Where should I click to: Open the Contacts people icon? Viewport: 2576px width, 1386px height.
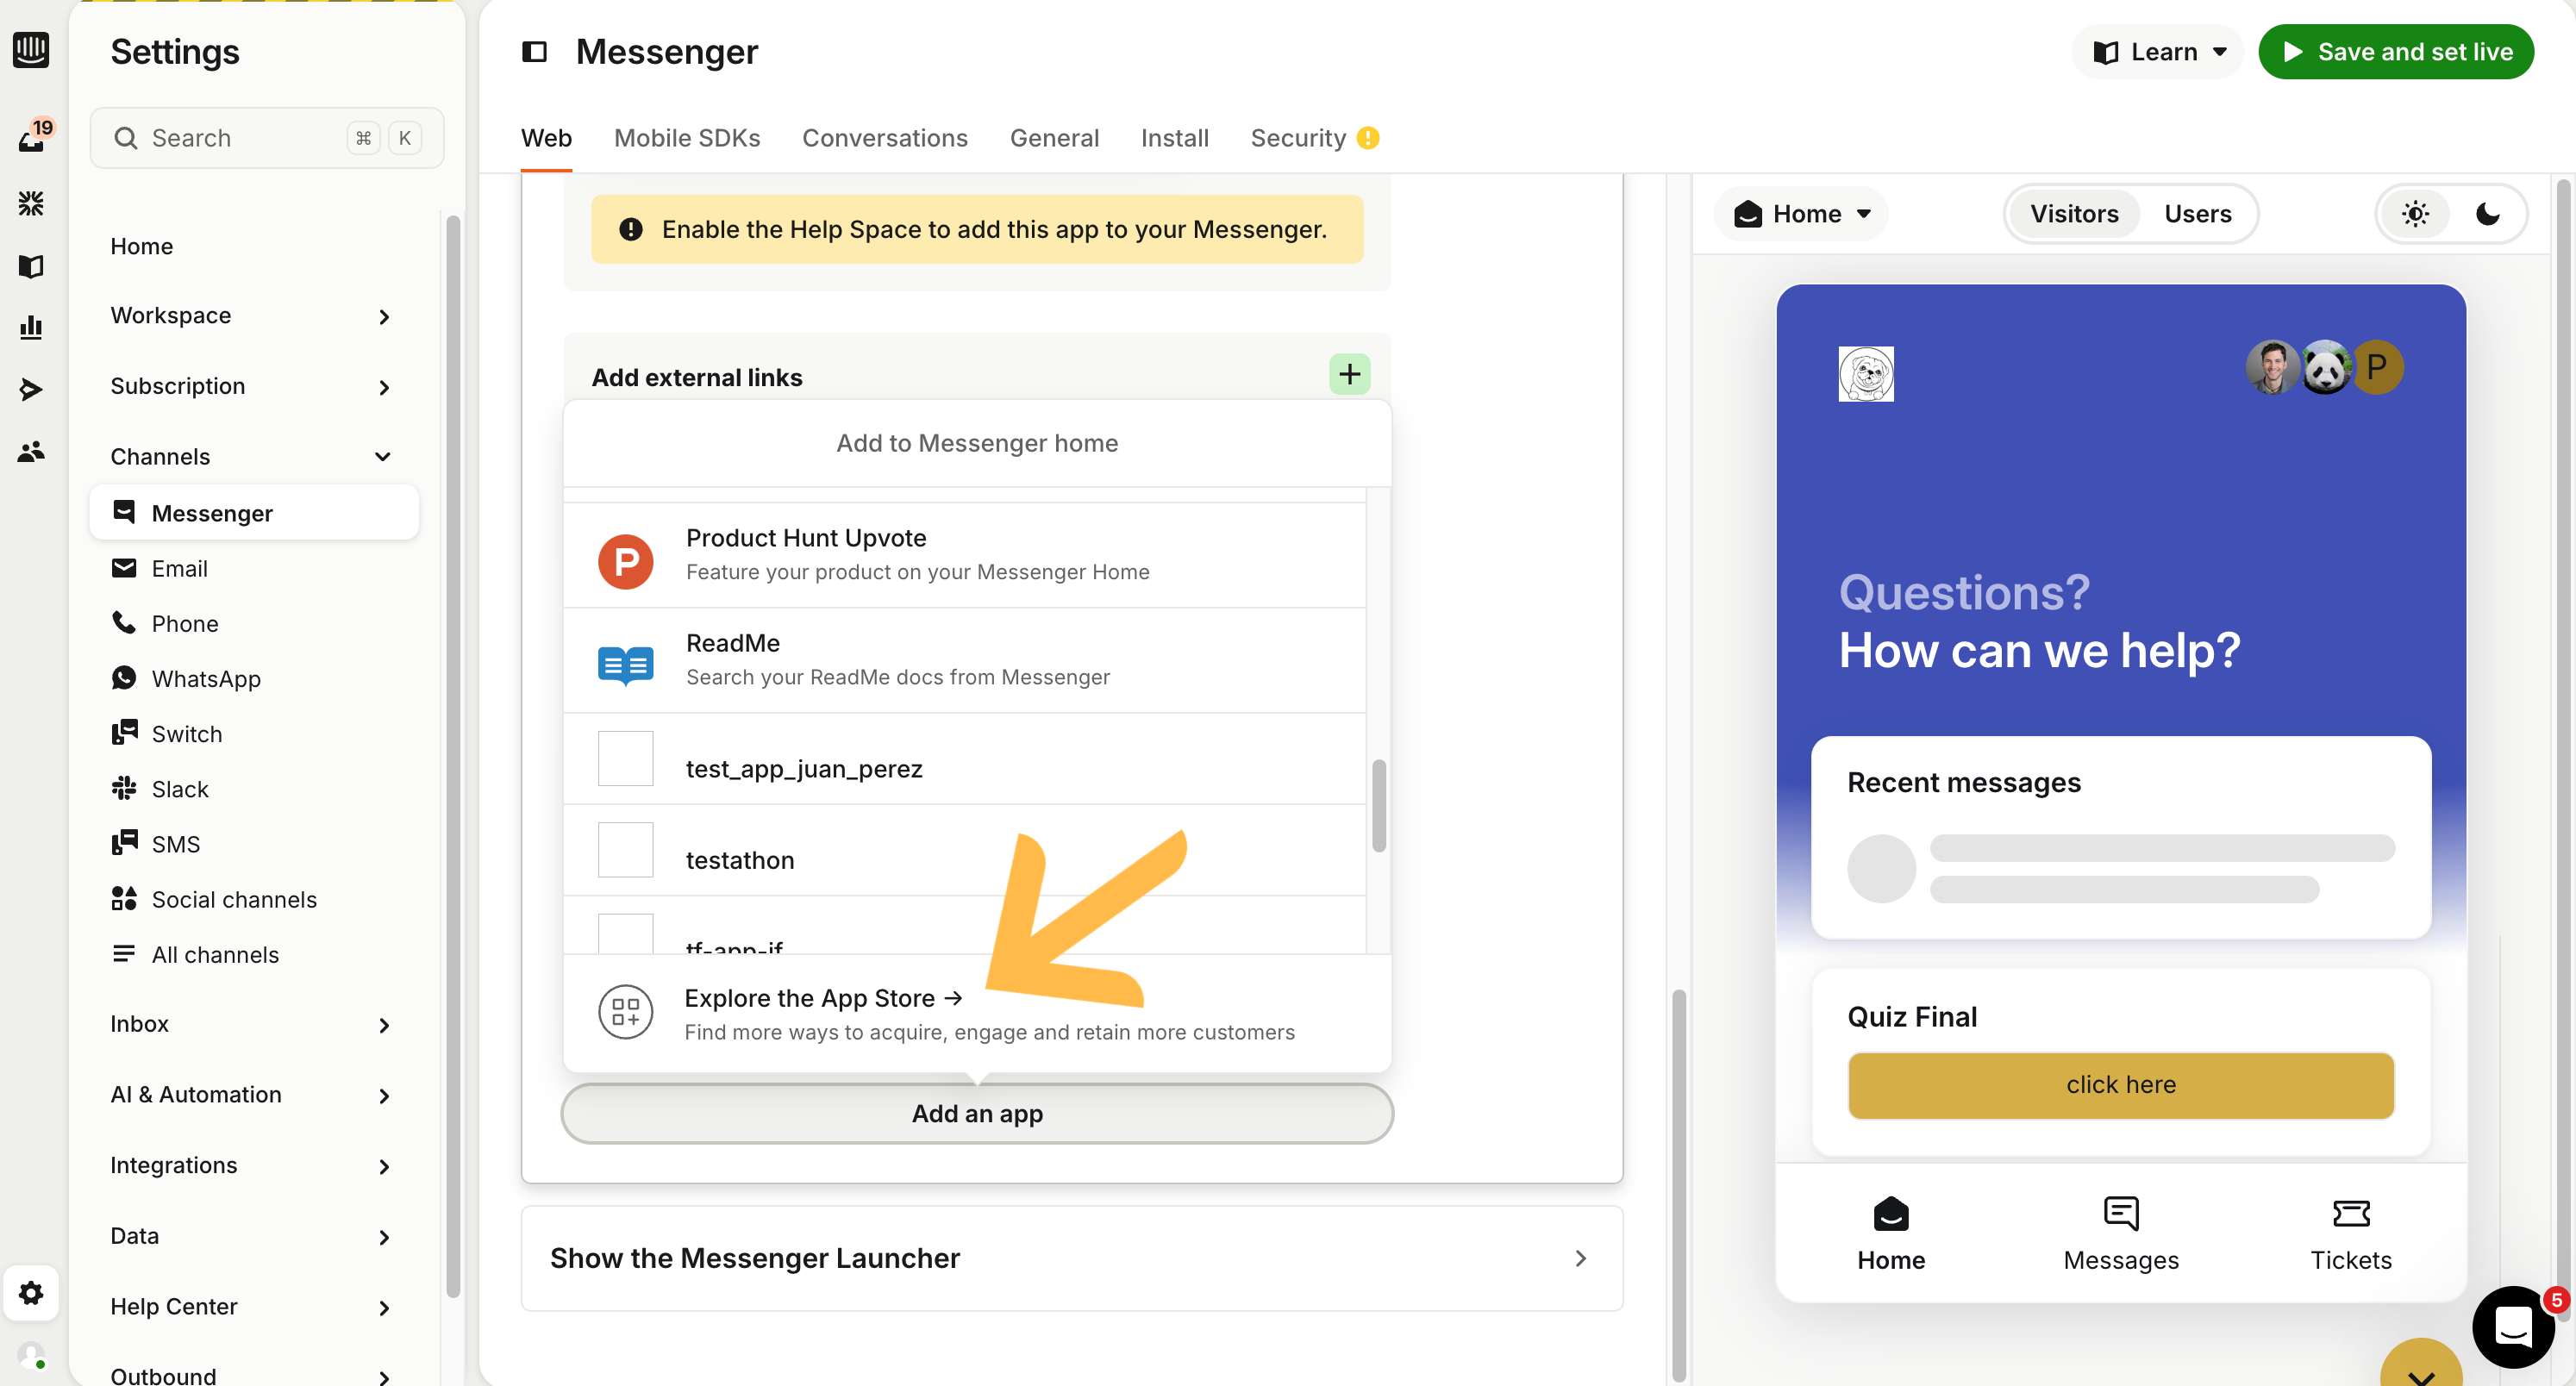pyautogui.click(x=31, y=451)
